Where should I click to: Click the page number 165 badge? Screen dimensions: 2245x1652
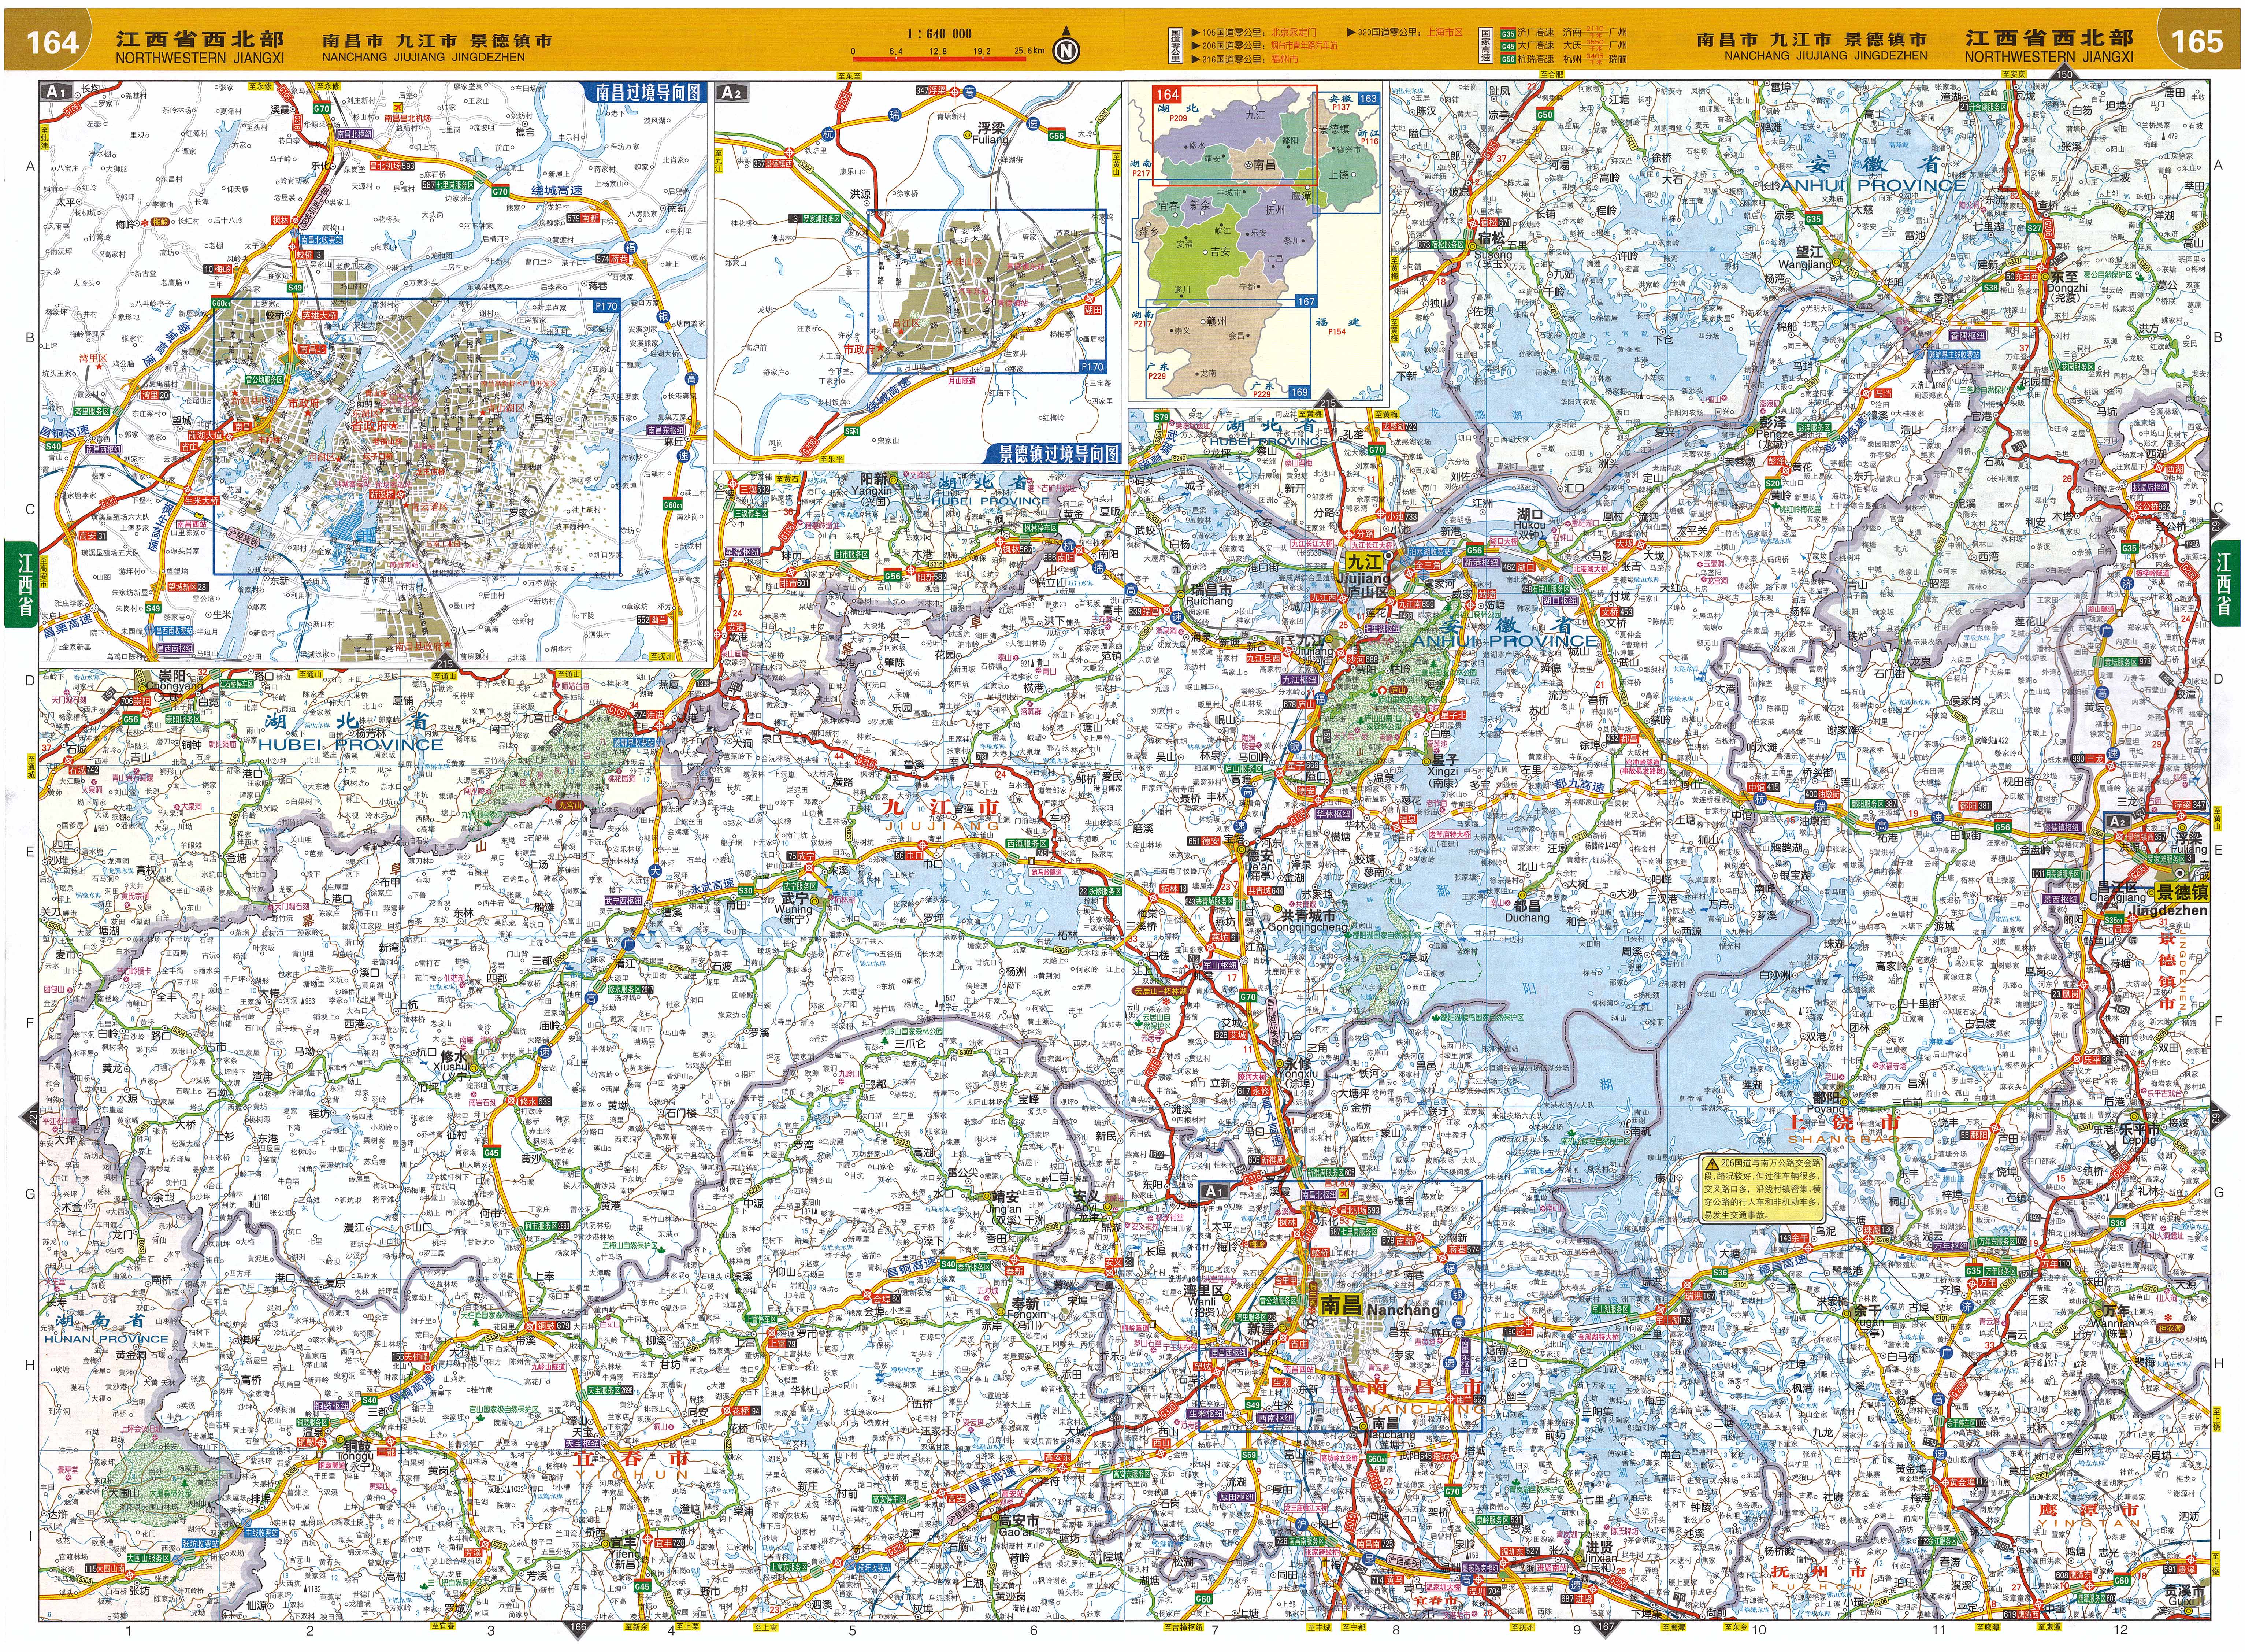click(2197, 41)
